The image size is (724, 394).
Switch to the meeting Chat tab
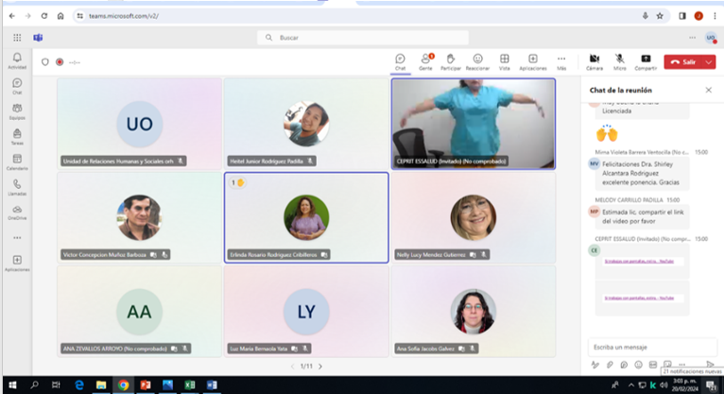[400, 61]
